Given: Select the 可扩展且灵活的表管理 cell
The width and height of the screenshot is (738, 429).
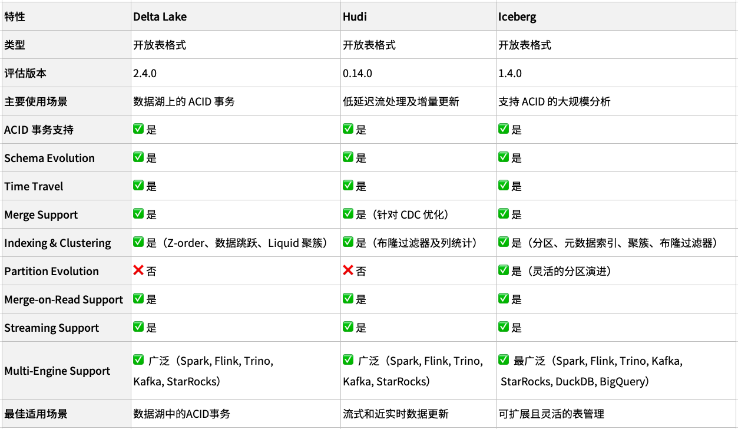Looking at the screenshot, I should [551, 414].
